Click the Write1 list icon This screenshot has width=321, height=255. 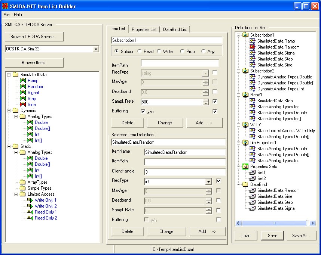coord(245,125)
